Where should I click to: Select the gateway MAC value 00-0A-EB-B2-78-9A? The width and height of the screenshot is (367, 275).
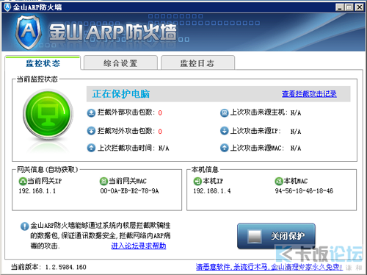point(129,191)
